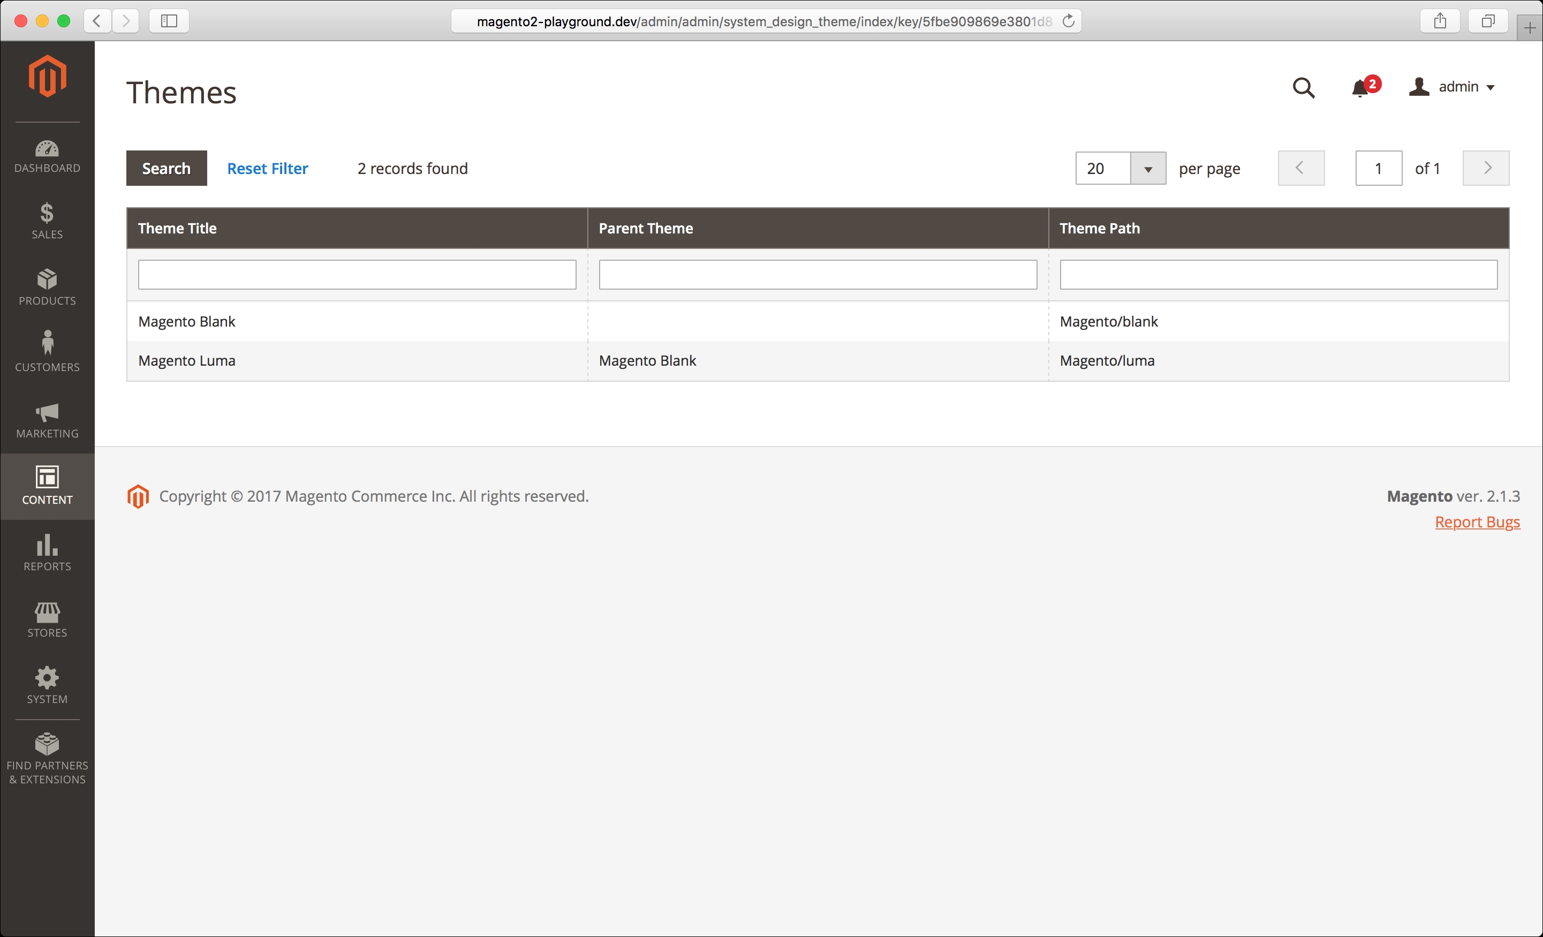Open Find Partners & Extensions

tap(48, 759)
